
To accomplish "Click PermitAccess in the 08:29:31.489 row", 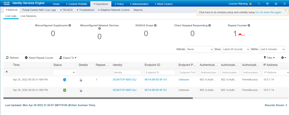I will (x=250, y=79).
